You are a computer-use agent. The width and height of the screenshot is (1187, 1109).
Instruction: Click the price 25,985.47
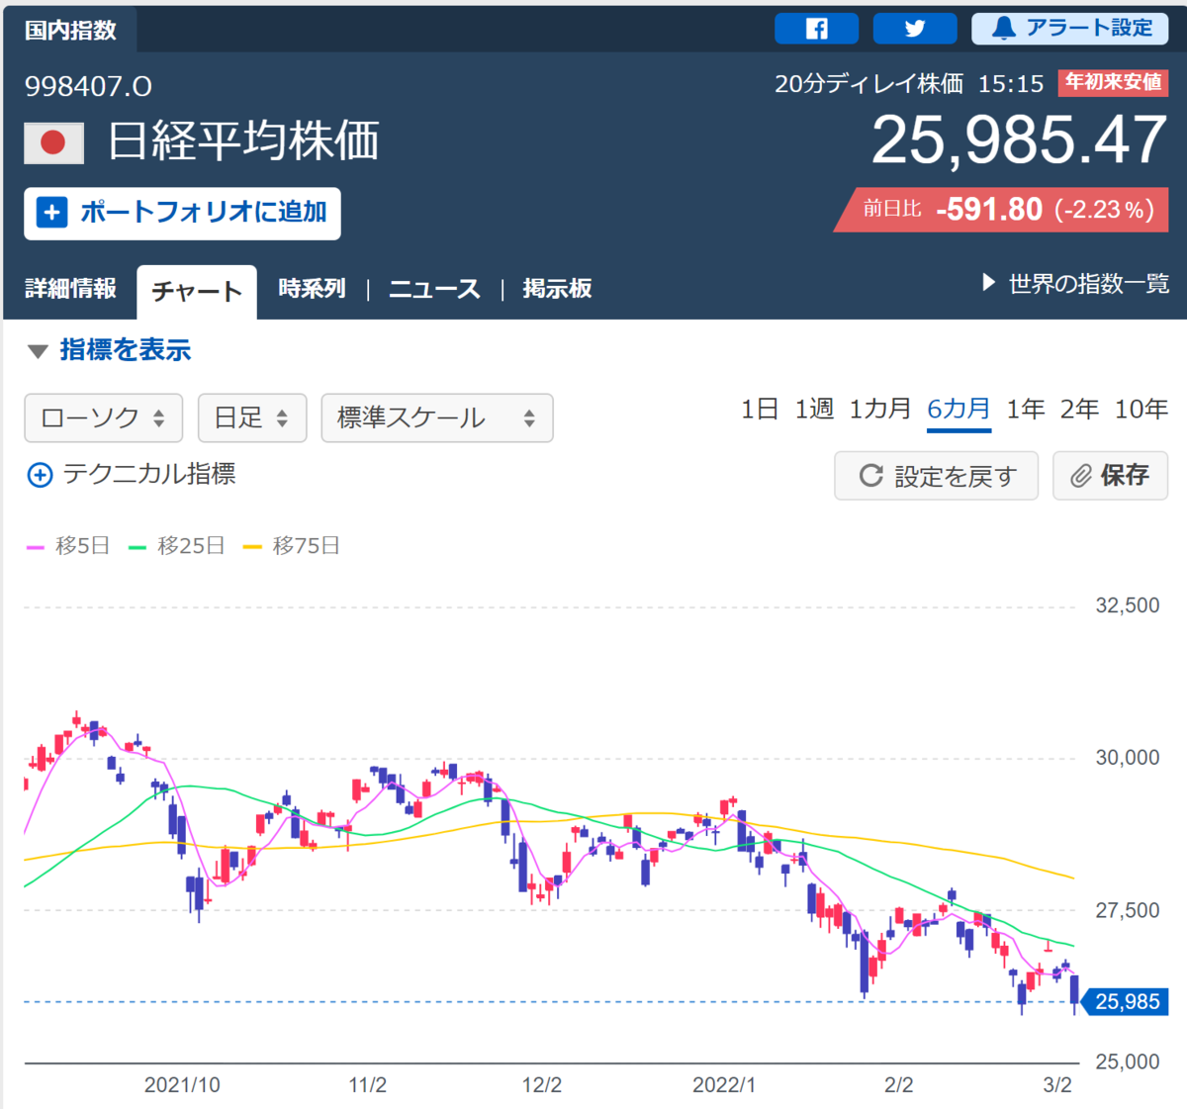pos(1019,140)
